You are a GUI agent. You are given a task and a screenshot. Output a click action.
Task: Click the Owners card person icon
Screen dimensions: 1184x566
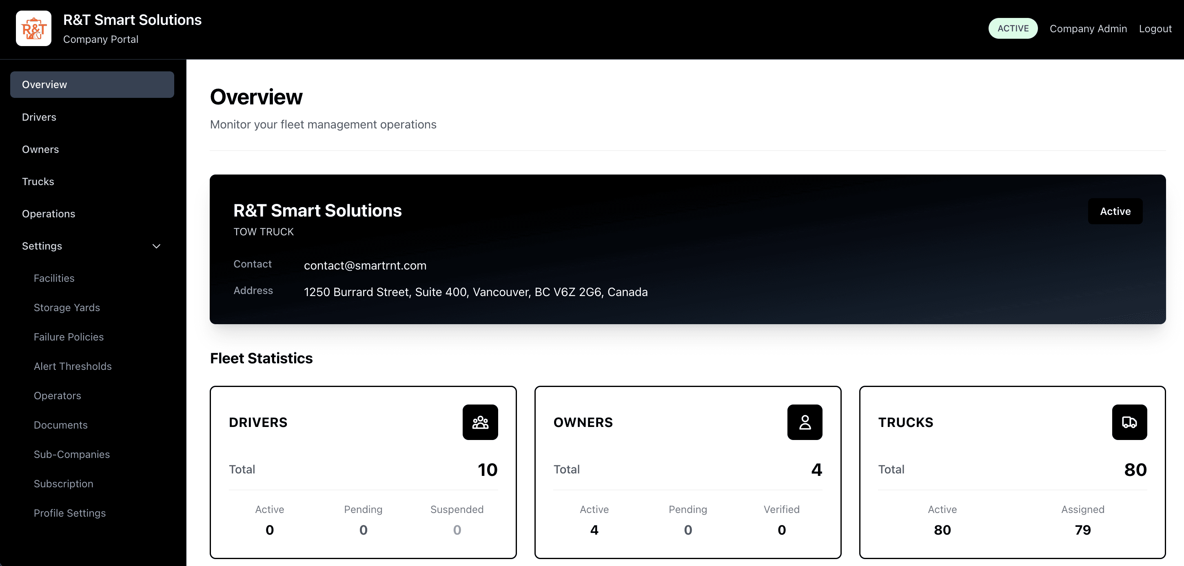[804, 422]
